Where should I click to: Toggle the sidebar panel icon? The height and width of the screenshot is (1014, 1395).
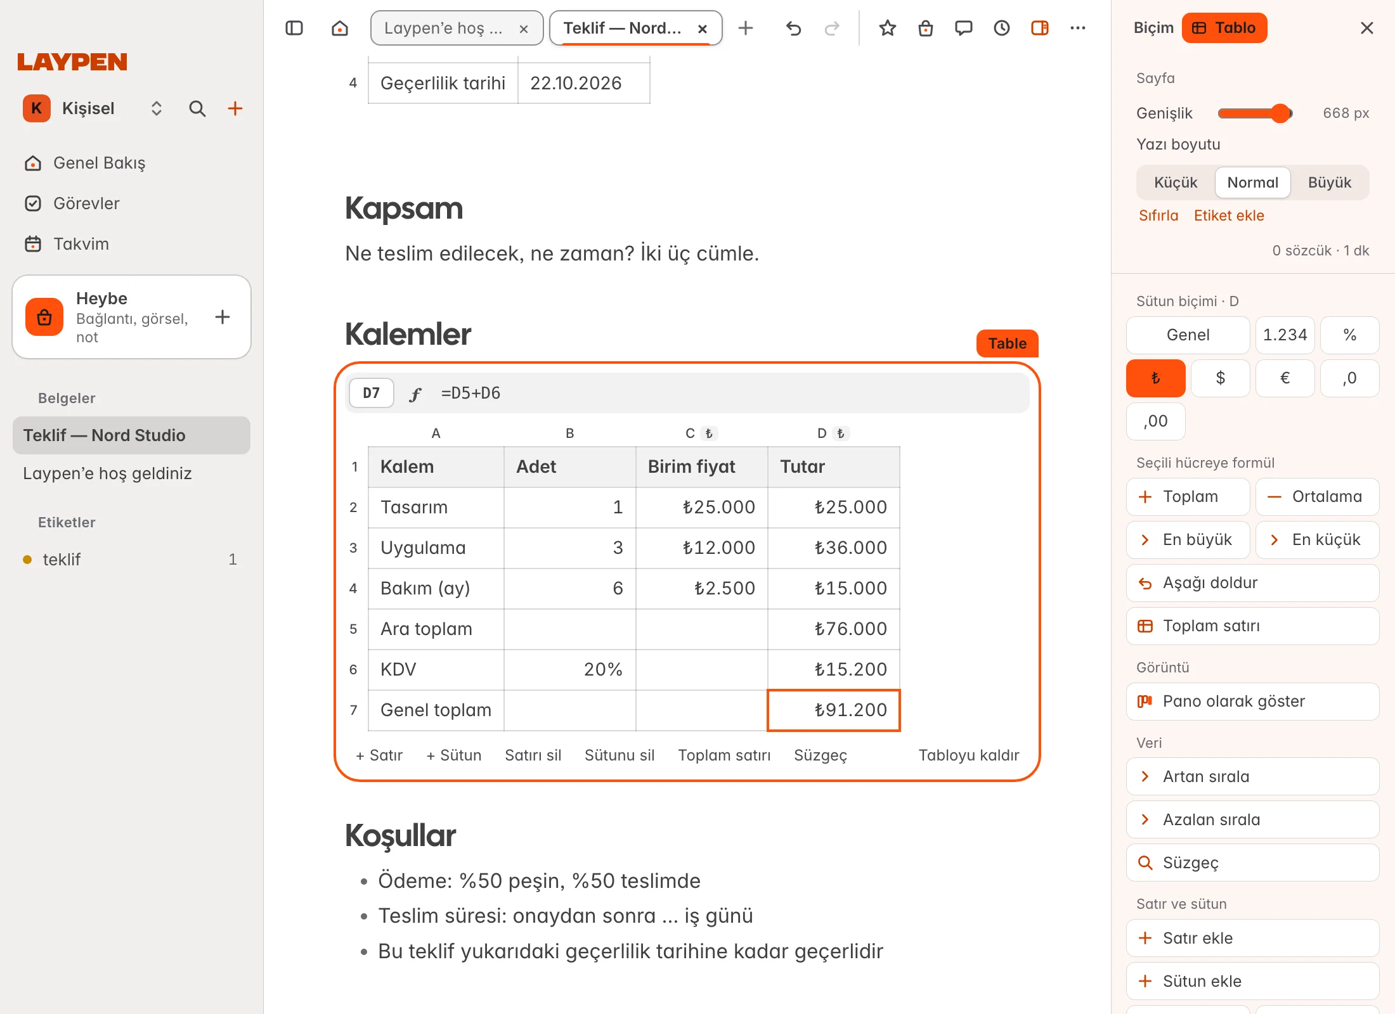(x=294, y=28)
